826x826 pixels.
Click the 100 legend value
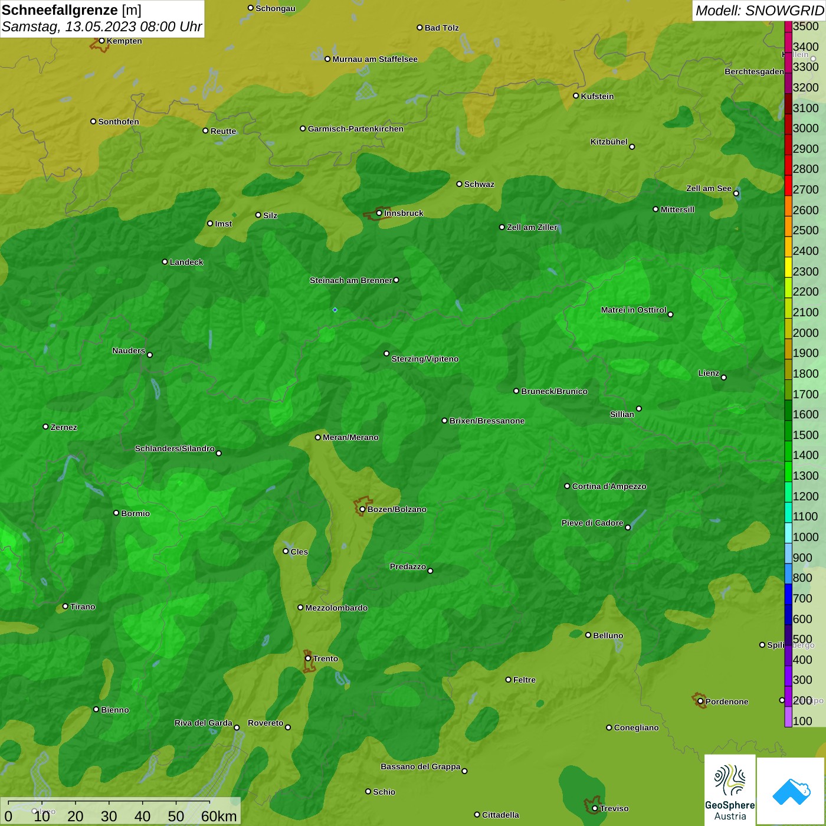coord(803,721)
